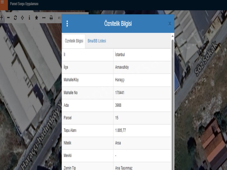Click the Tapu Alanı value 1.885,77

(121, 131)
